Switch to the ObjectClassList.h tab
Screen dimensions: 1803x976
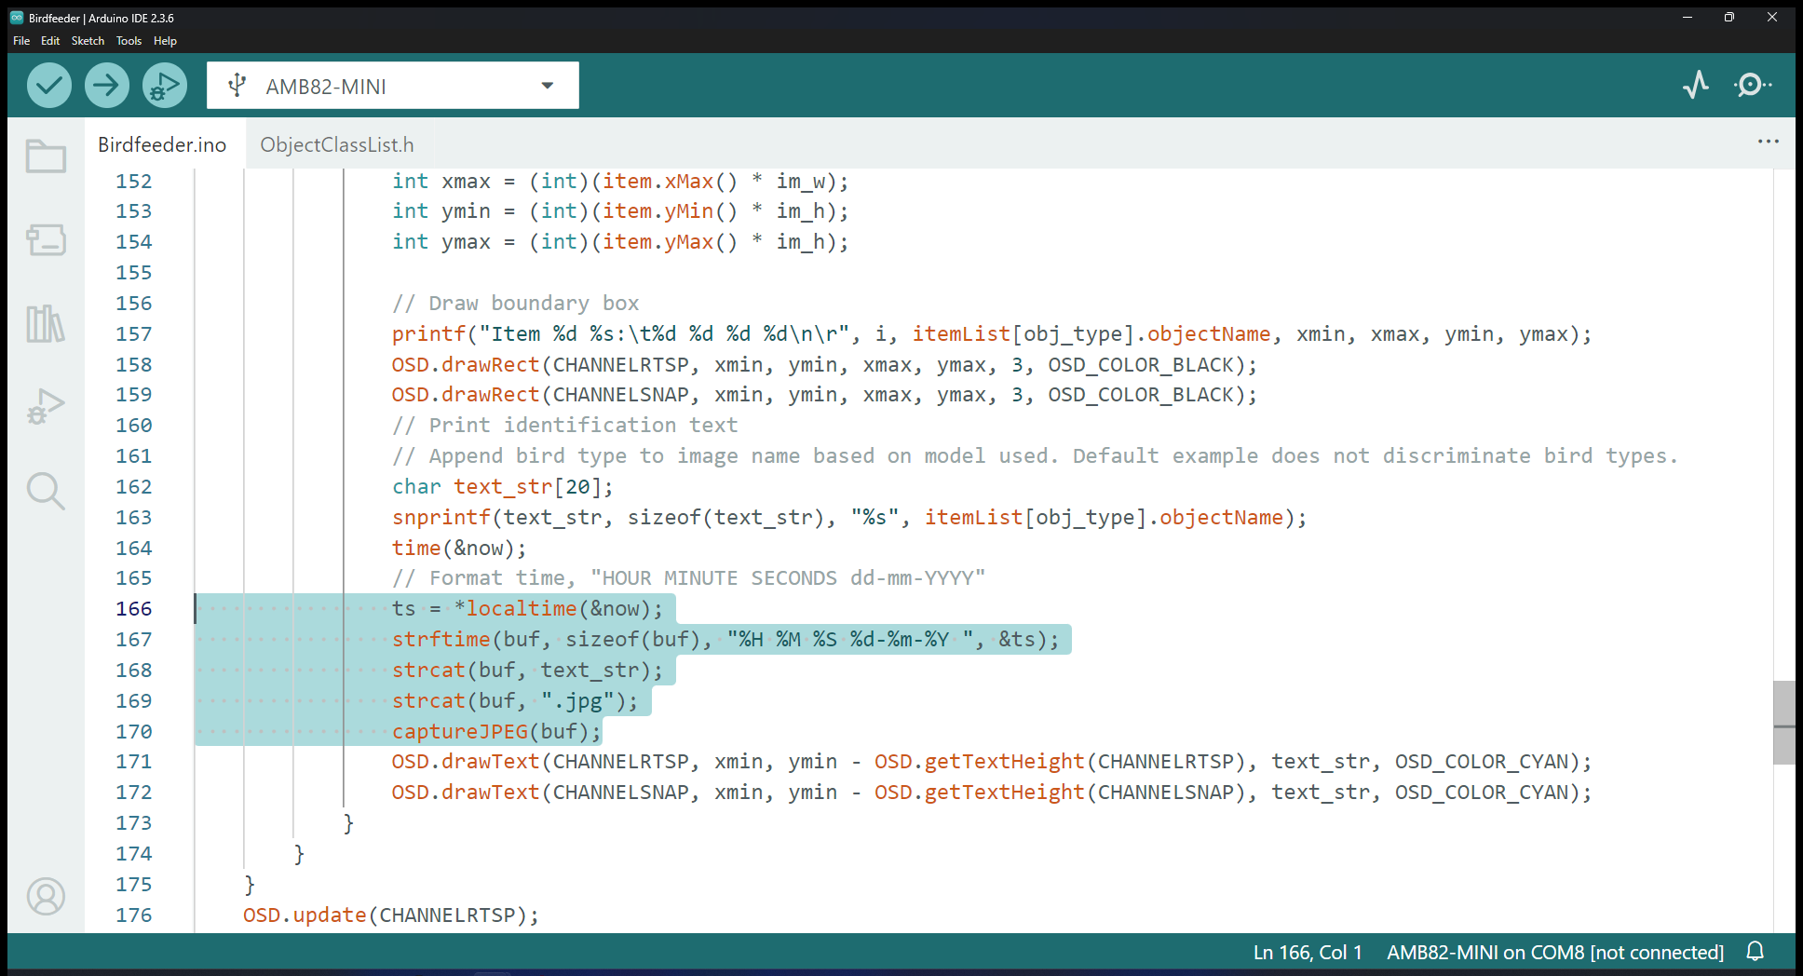click(337, 145)
